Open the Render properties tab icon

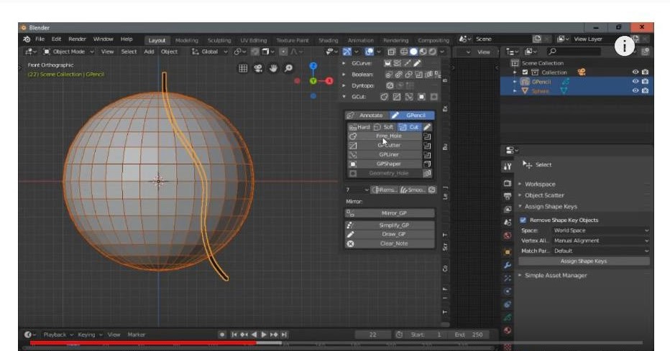tap(508, 183)
